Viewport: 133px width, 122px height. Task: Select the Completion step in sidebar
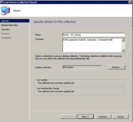6,38
